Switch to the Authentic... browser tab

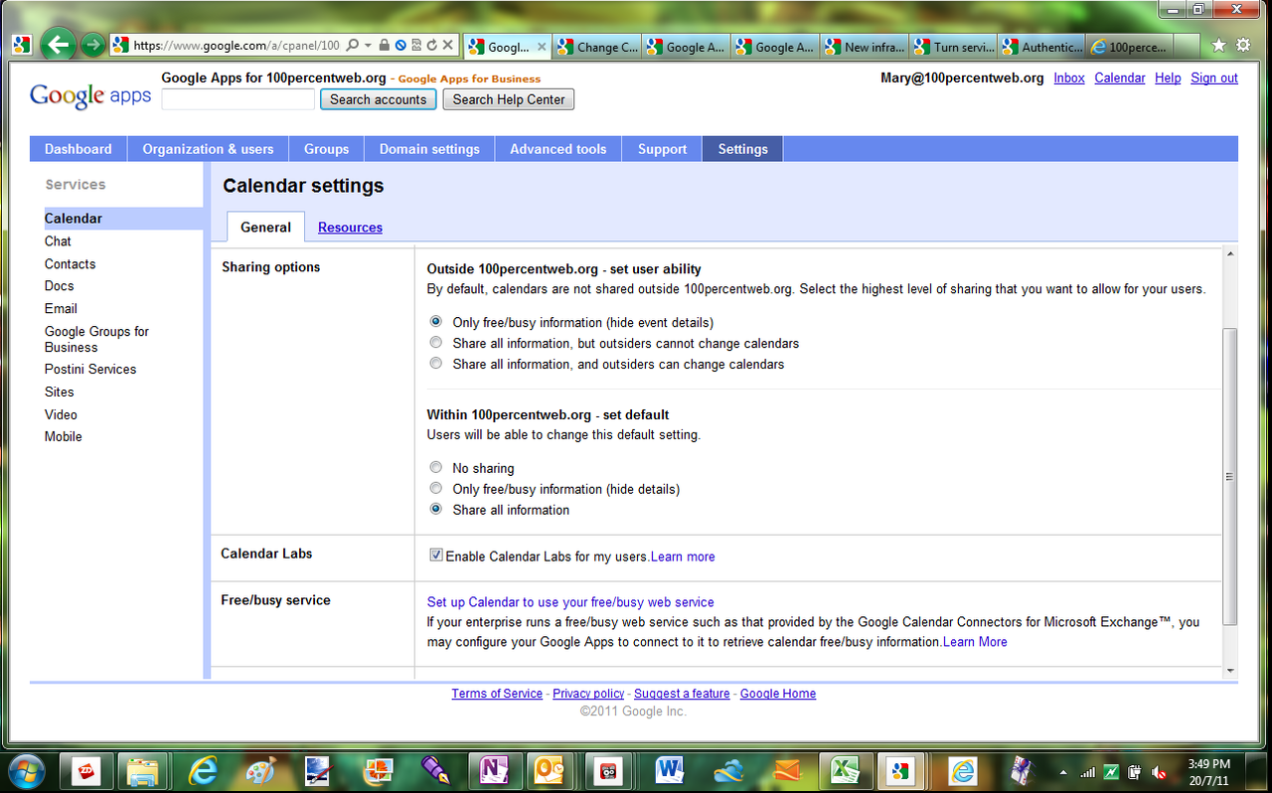pos(1042,47)
